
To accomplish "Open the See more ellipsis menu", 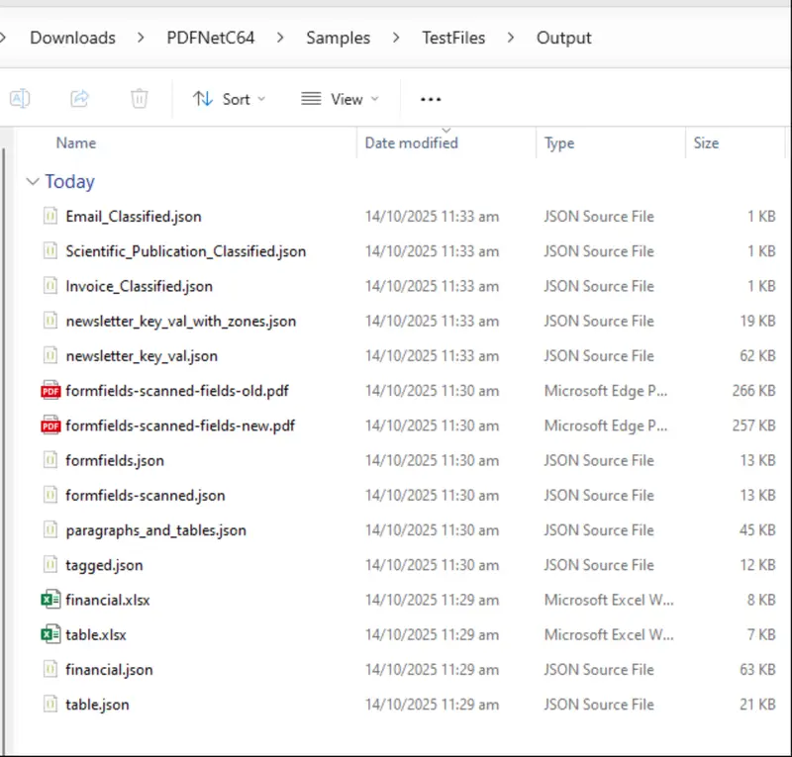I will [x=431, y=99].
